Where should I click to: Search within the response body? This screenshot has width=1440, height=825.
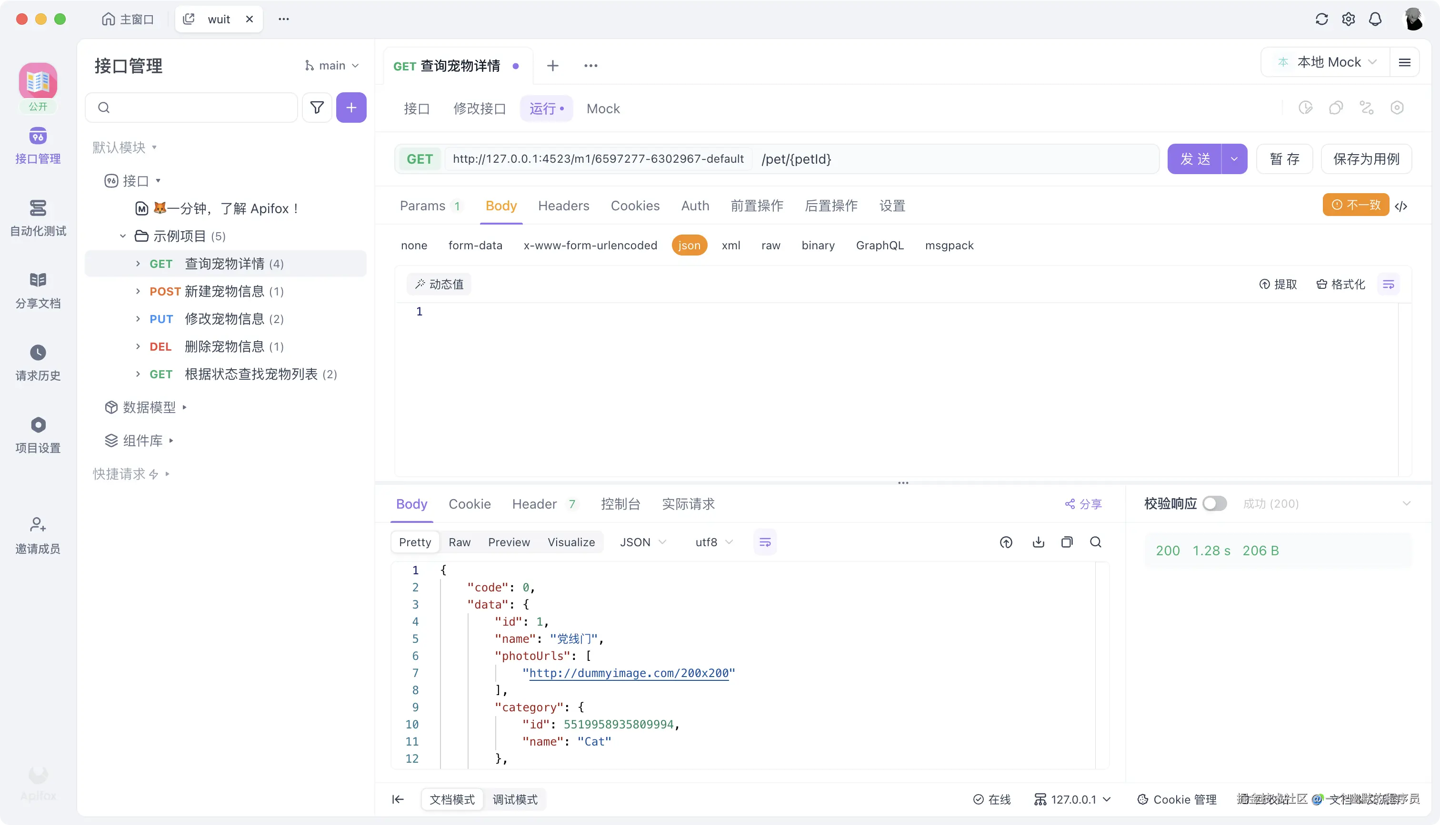pyautogui.click(x=1095, y=542)
